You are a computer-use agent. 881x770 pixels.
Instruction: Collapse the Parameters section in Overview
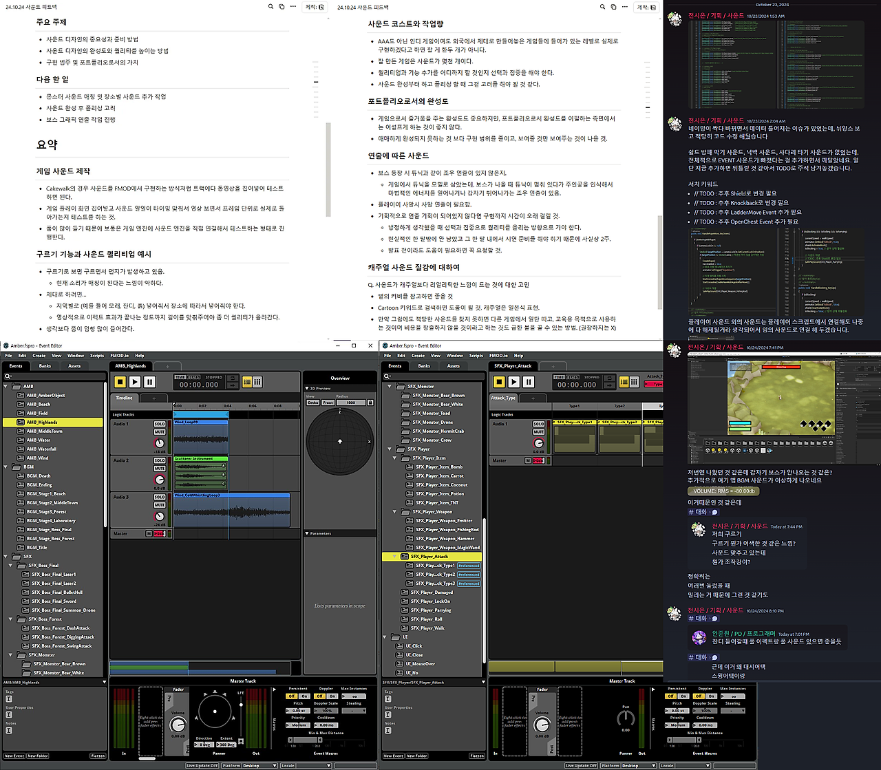click(x=307, y=533)
